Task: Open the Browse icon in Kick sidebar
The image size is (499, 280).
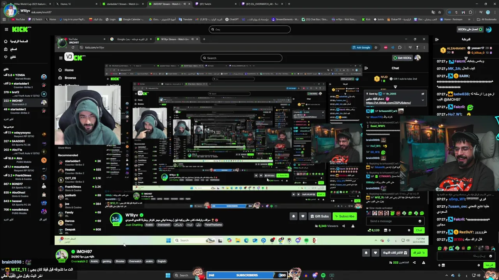Action: click(5, 49)
